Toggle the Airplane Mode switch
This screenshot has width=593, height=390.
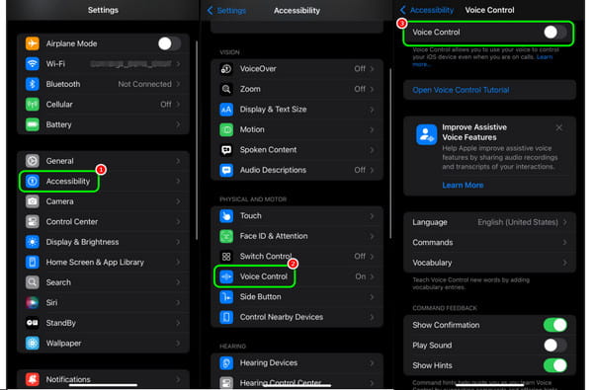tap(169, 43)
